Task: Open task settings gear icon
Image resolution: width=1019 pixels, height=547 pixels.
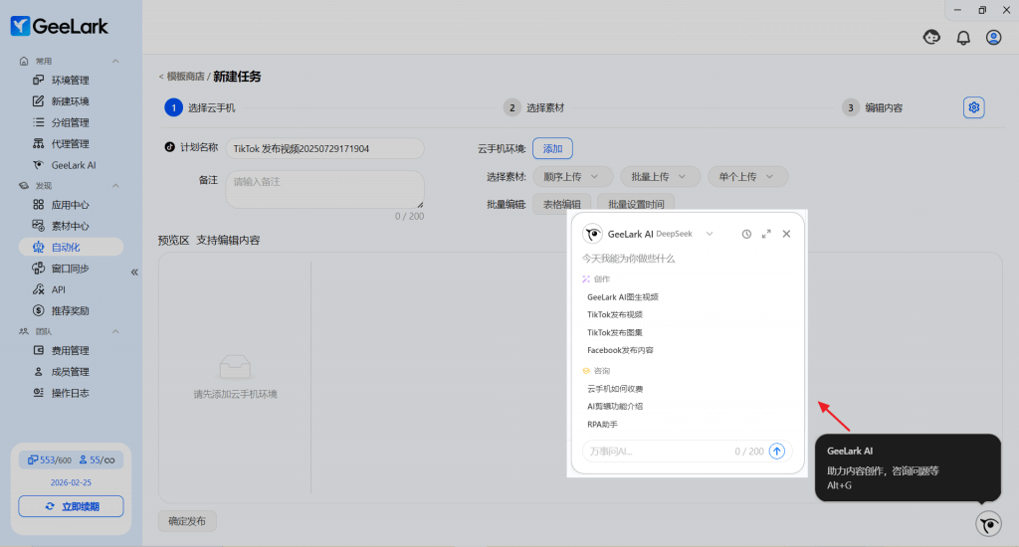Action: coord(974,107)
